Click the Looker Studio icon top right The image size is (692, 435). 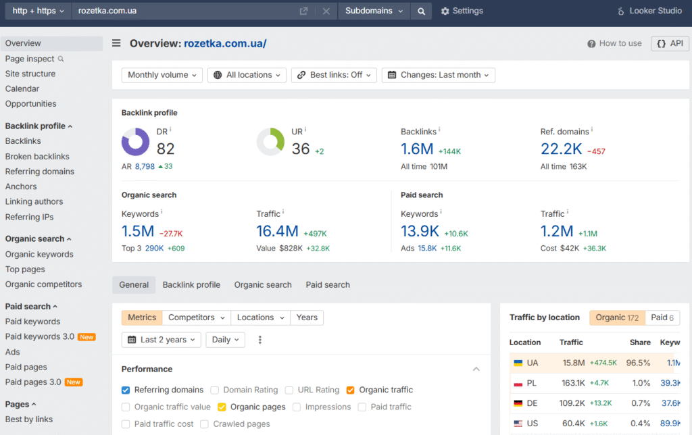point(620,11)
